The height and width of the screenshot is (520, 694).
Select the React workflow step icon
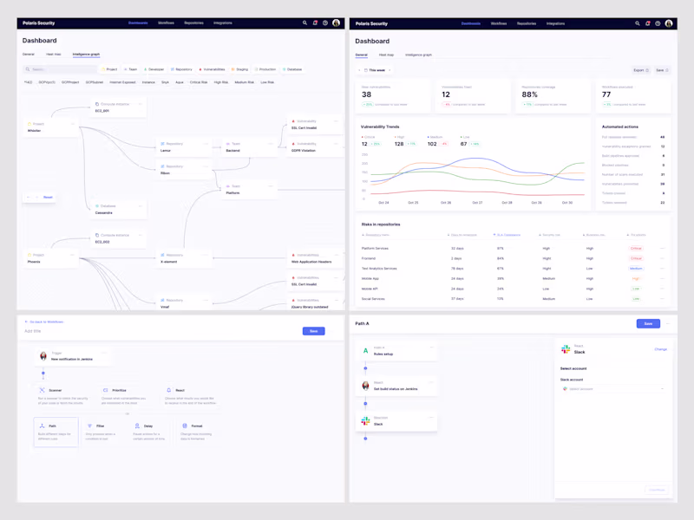[x=168, y=390]
